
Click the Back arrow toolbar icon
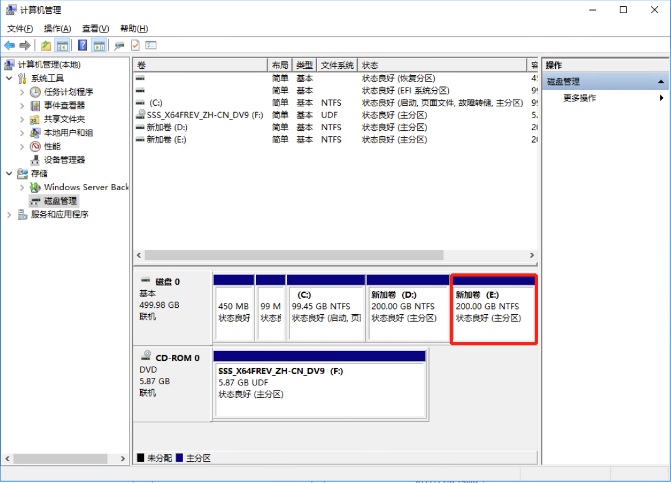9,46
